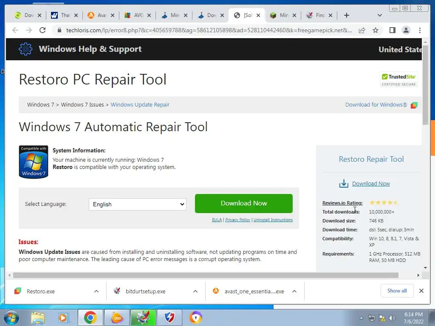Click the browser back arrow

[15, 30]
